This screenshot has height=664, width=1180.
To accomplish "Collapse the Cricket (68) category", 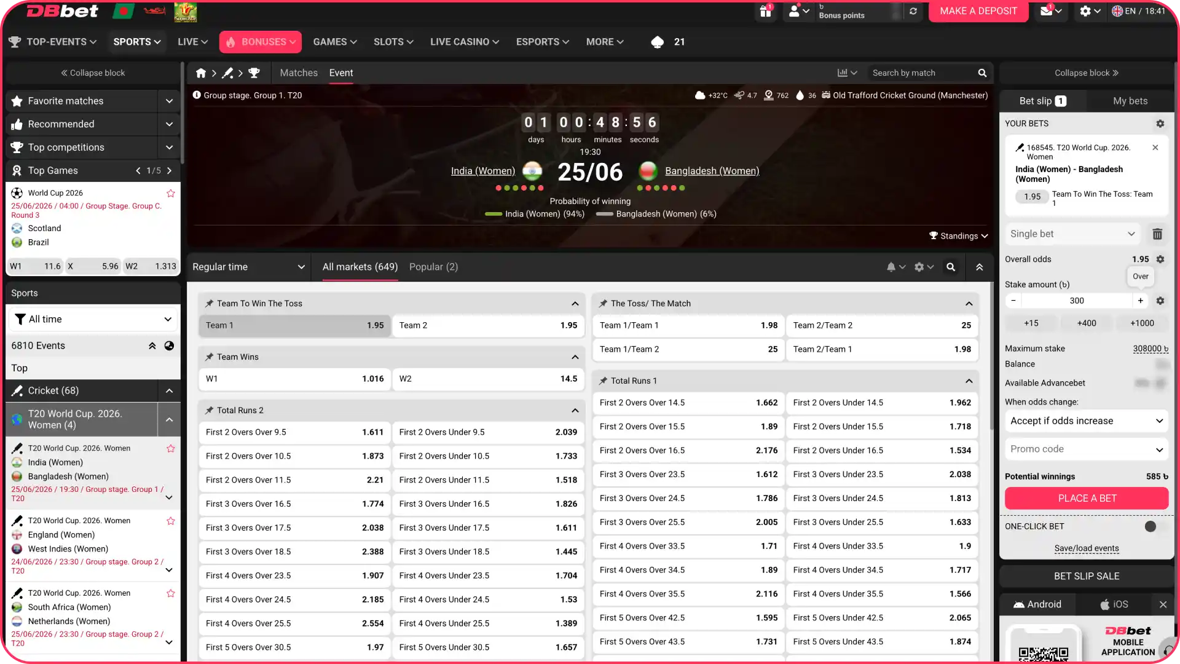I will click(169, 391).
